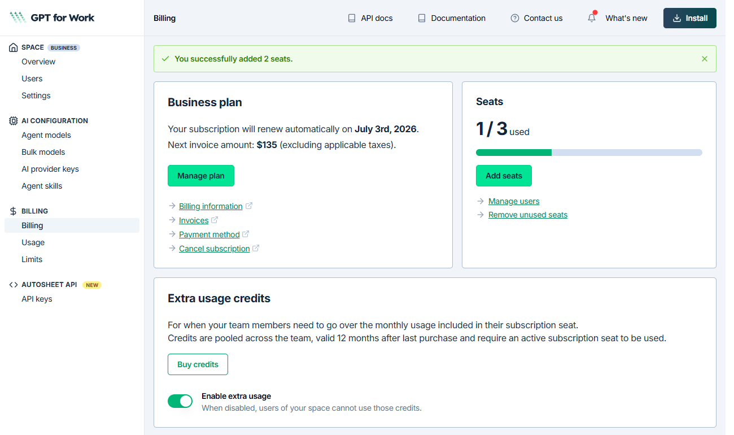The image size is (734, 435).
Task: Dismiss the success banner with the X
Action: (704, 59)
